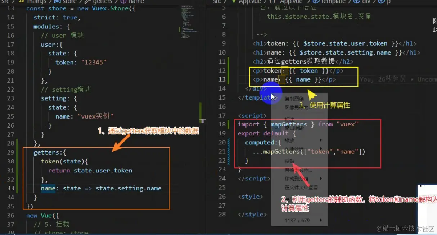
Task: Pick 粘贴 in the overlay context menu
Action: click(x=289, y=161)
